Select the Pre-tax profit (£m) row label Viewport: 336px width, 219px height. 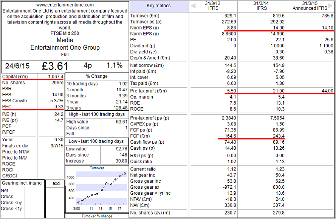click(x=148, y=91)
